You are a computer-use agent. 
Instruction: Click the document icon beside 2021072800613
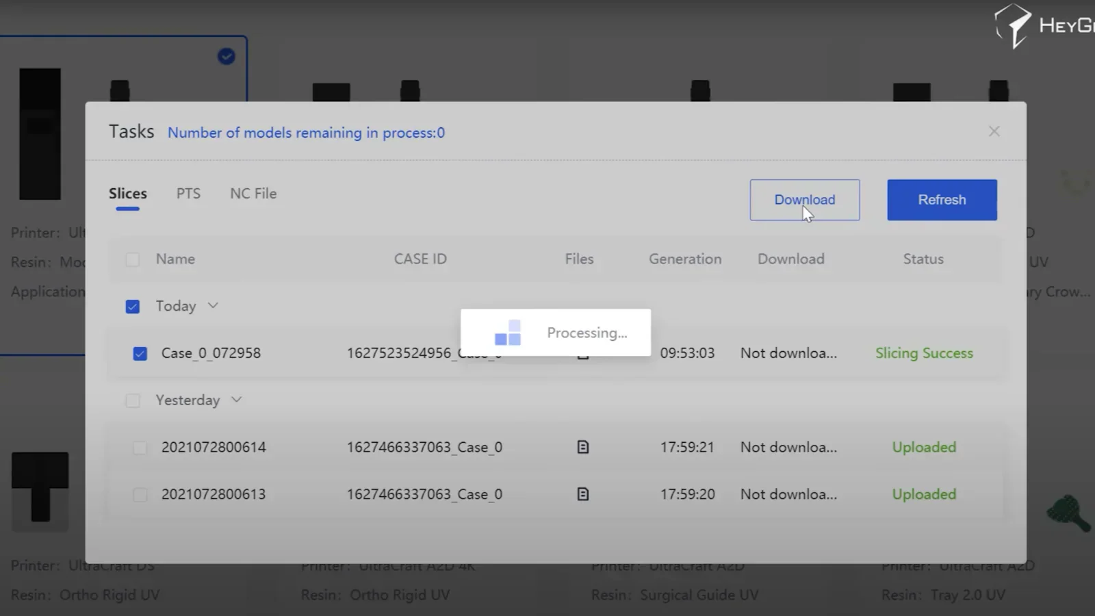[582, 493]
